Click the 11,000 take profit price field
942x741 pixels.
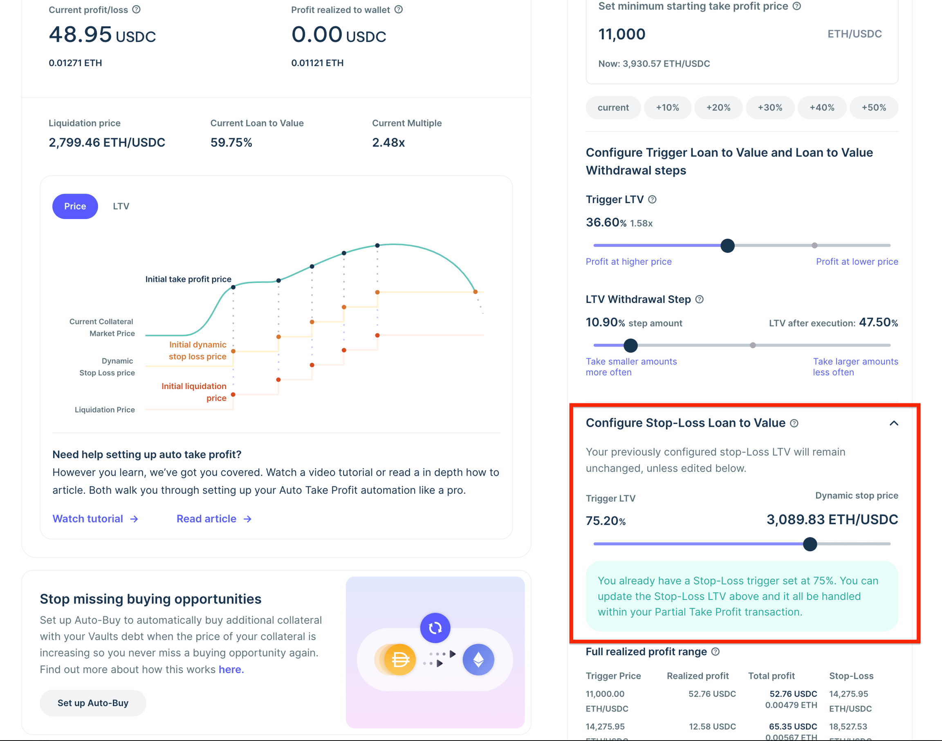click(622, 34)
